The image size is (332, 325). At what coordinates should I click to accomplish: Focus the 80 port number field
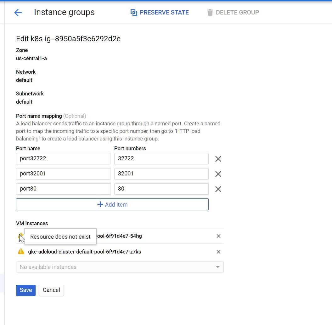[x=161, y=189]
